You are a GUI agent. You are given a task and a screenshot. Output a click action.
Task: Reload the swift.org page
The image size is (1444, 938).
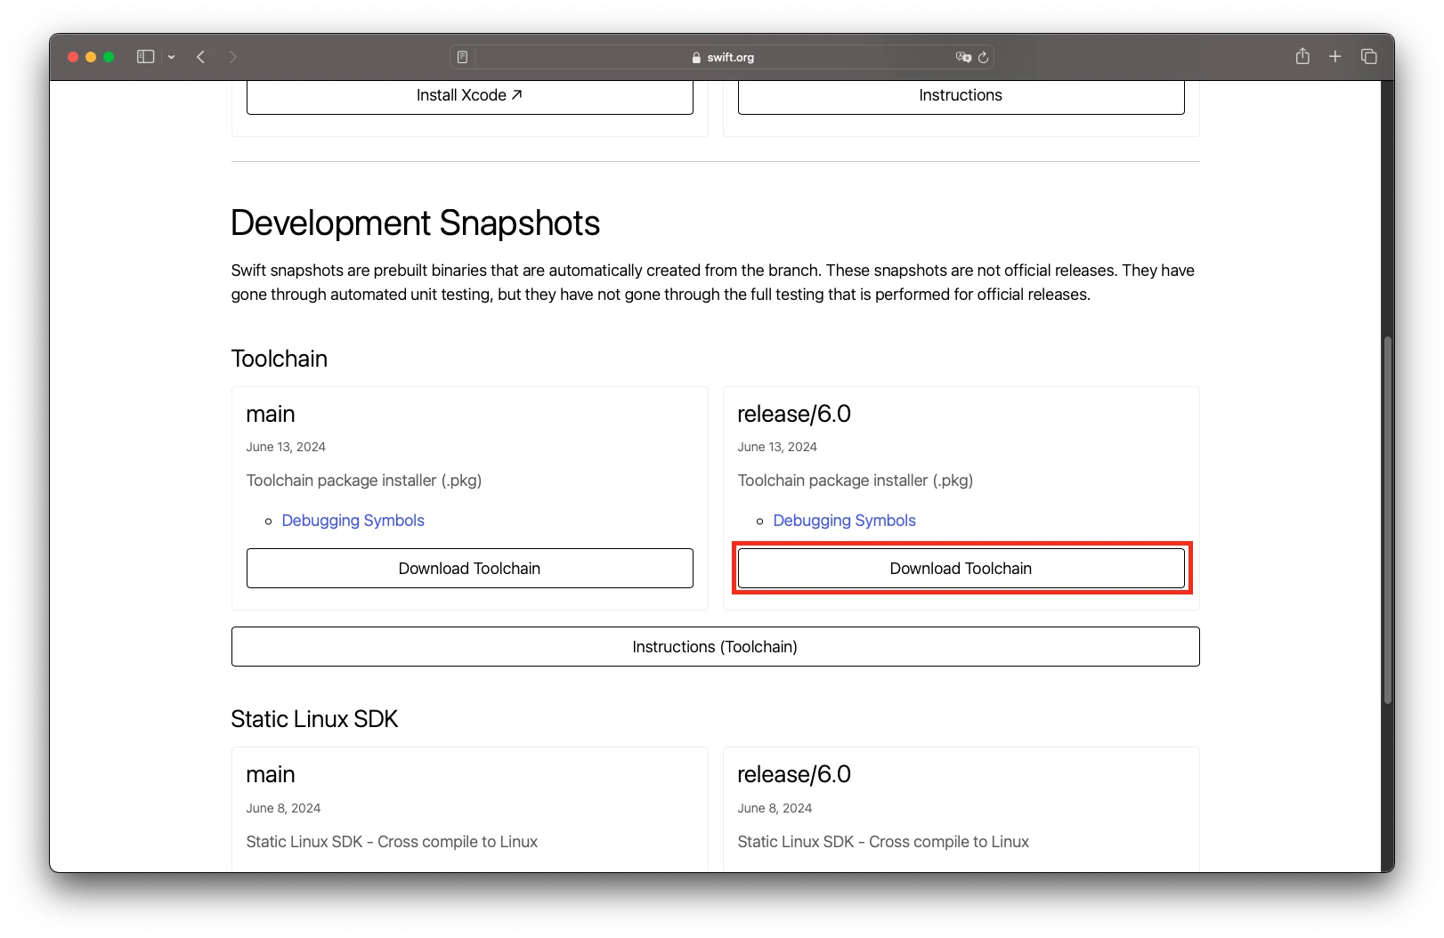(983, 56)
